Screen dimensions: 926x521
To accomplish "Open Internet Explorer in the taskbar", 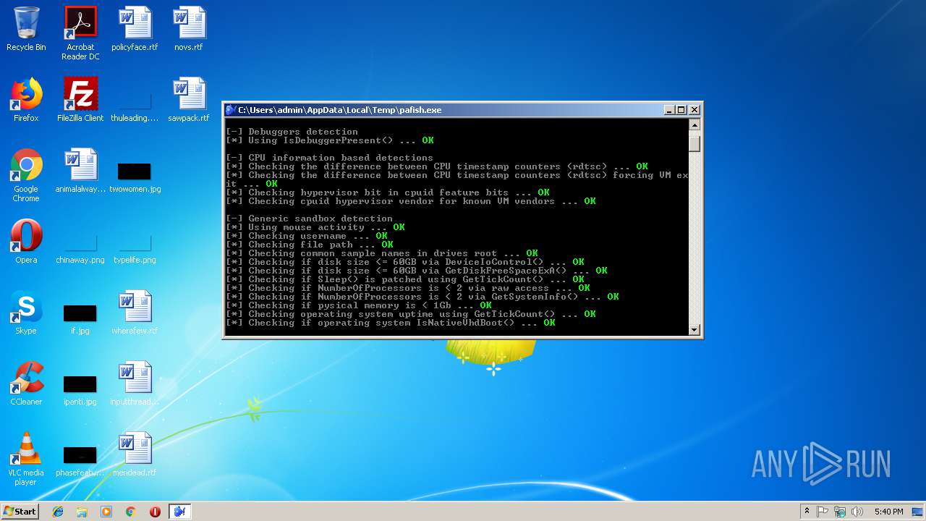I will 58,512.
